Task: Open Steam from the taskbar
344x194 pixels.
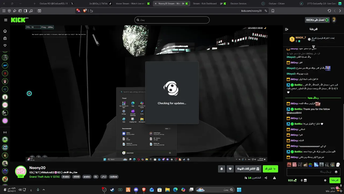Action: (112, 190)
